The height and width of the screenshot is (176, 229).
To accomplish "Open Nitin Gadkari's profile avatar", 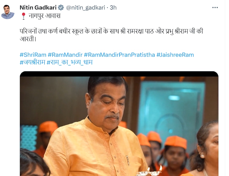I will point(8,12).
